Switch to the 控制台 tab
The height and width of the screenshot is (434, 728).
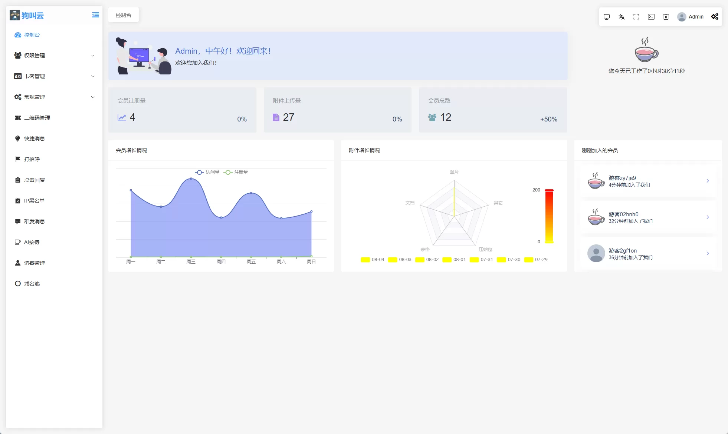click(124, 15)
